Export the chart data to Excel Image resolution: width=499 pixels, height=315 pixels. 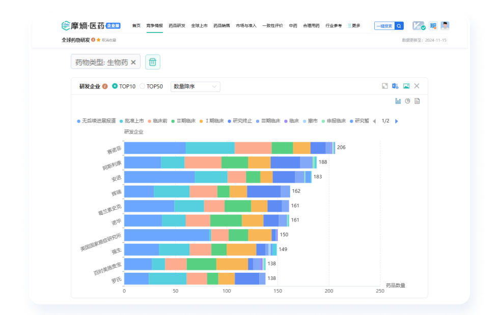(x=395, y=86)
